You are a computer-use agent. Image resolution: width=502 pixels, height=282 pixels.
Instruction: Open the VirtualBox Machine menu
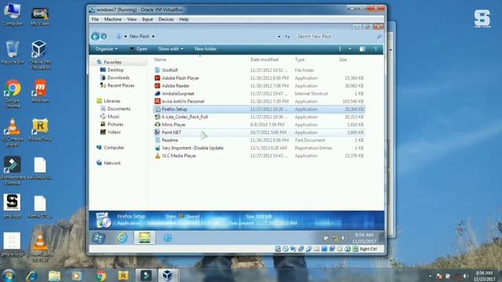click(113, 19)
